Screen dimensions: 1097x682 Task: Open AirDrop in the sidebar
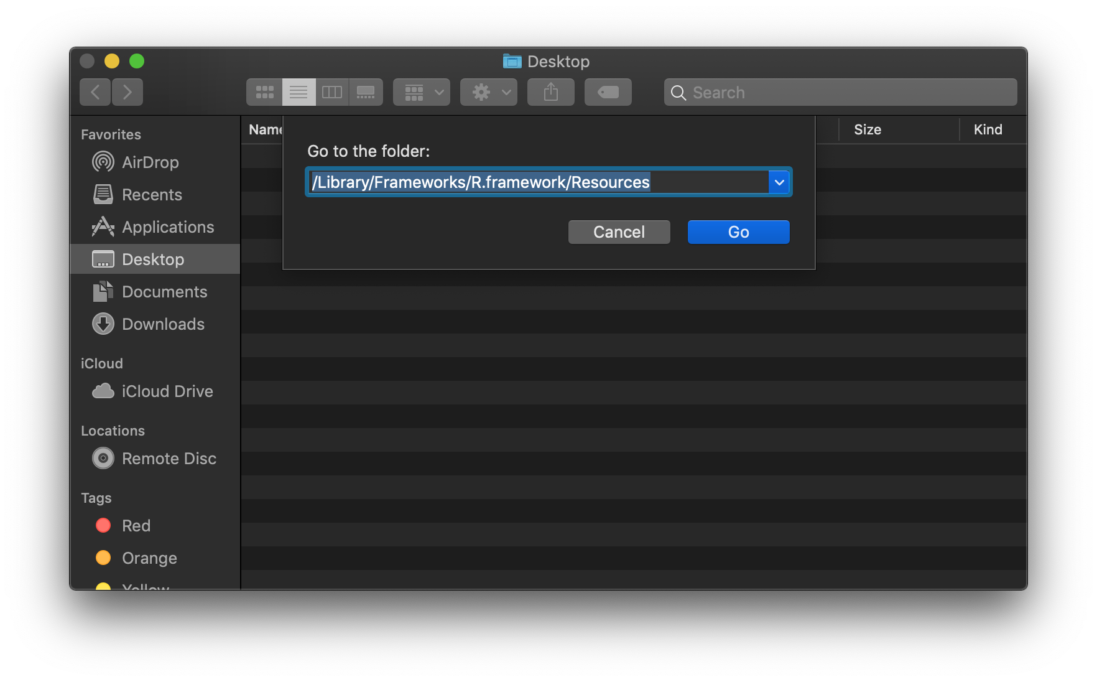click(x=150, y=162)
